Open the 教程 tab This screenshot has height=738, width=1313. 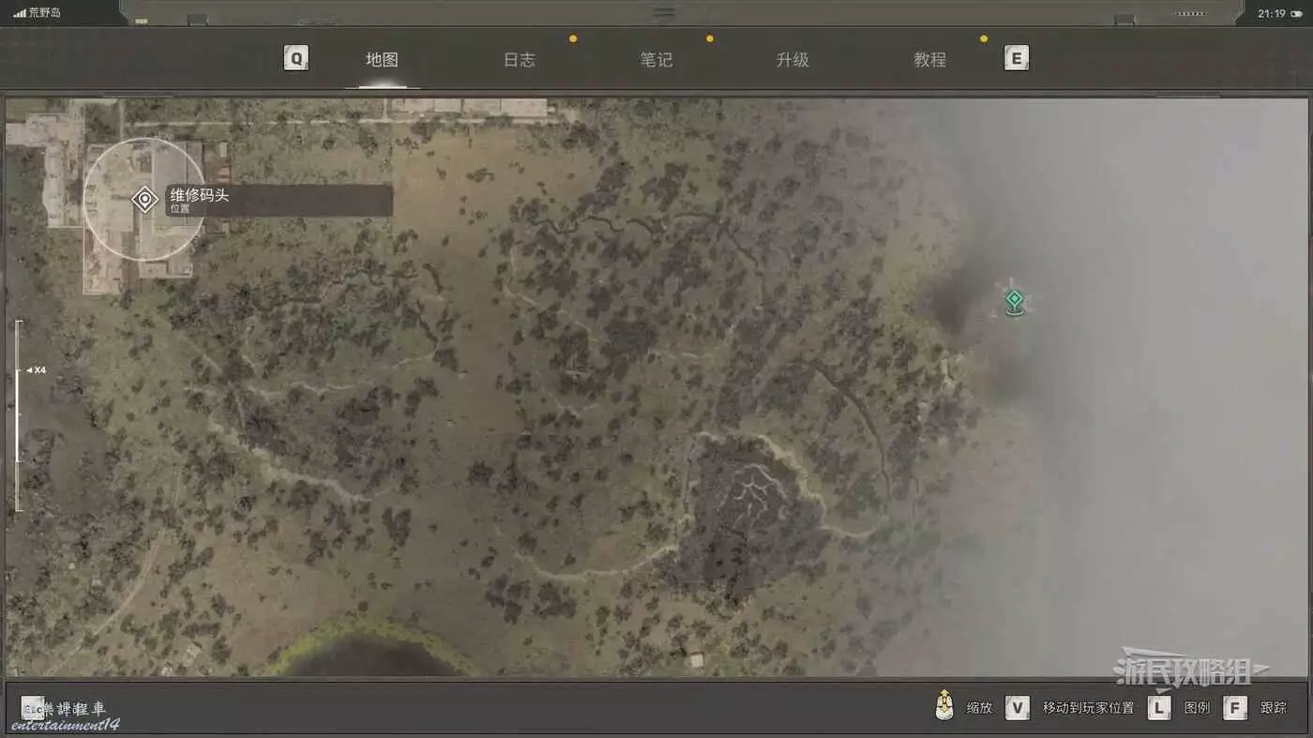929,60
